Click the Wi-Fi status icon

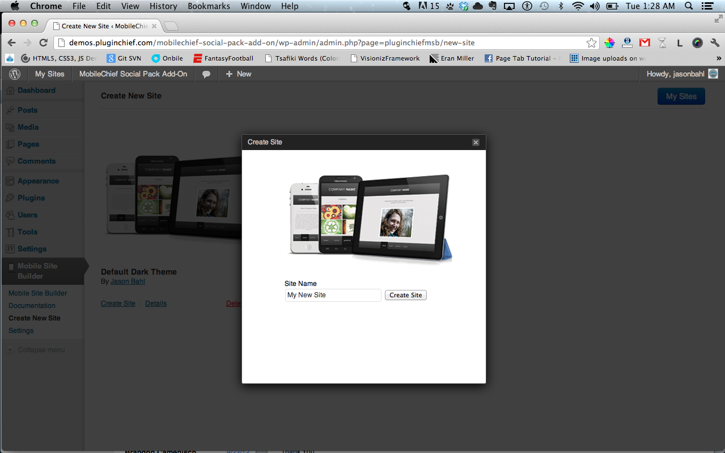pyautogui.click(x=578, y=6)
